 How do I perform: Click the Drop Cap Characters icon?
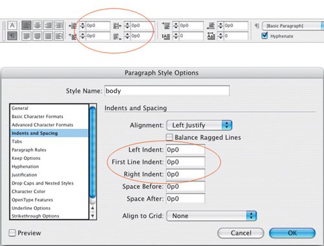click(x=211, y=36)
